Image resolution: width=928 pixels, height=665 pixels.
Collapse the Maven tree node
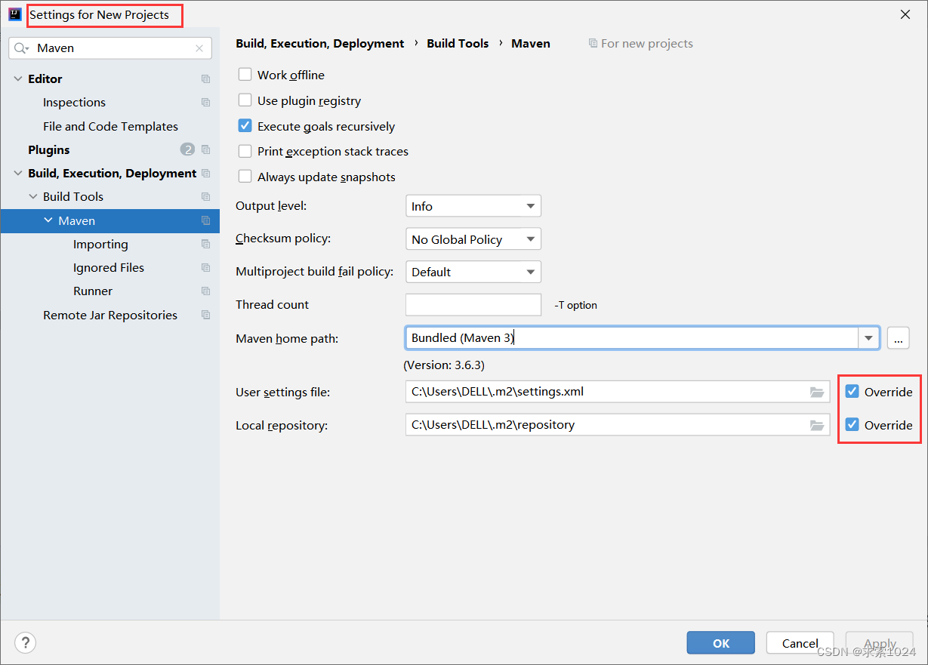tap(48, 221)
